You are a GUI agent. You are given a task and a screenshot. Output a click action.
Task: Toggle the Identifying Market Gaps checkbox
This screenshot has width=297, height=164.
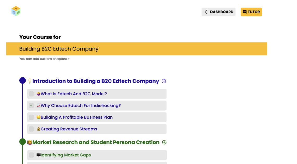click(31, 155)
